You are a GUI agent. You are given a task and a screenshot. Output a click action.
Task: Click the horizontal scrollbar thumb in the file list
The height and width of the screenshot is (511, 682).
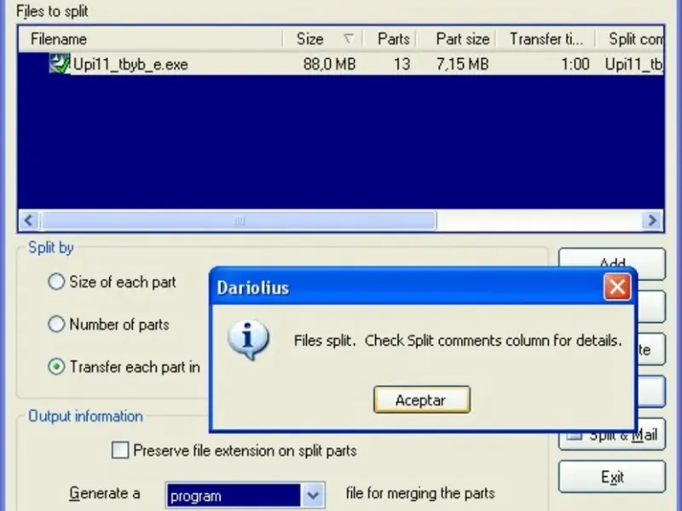(239, 221)
